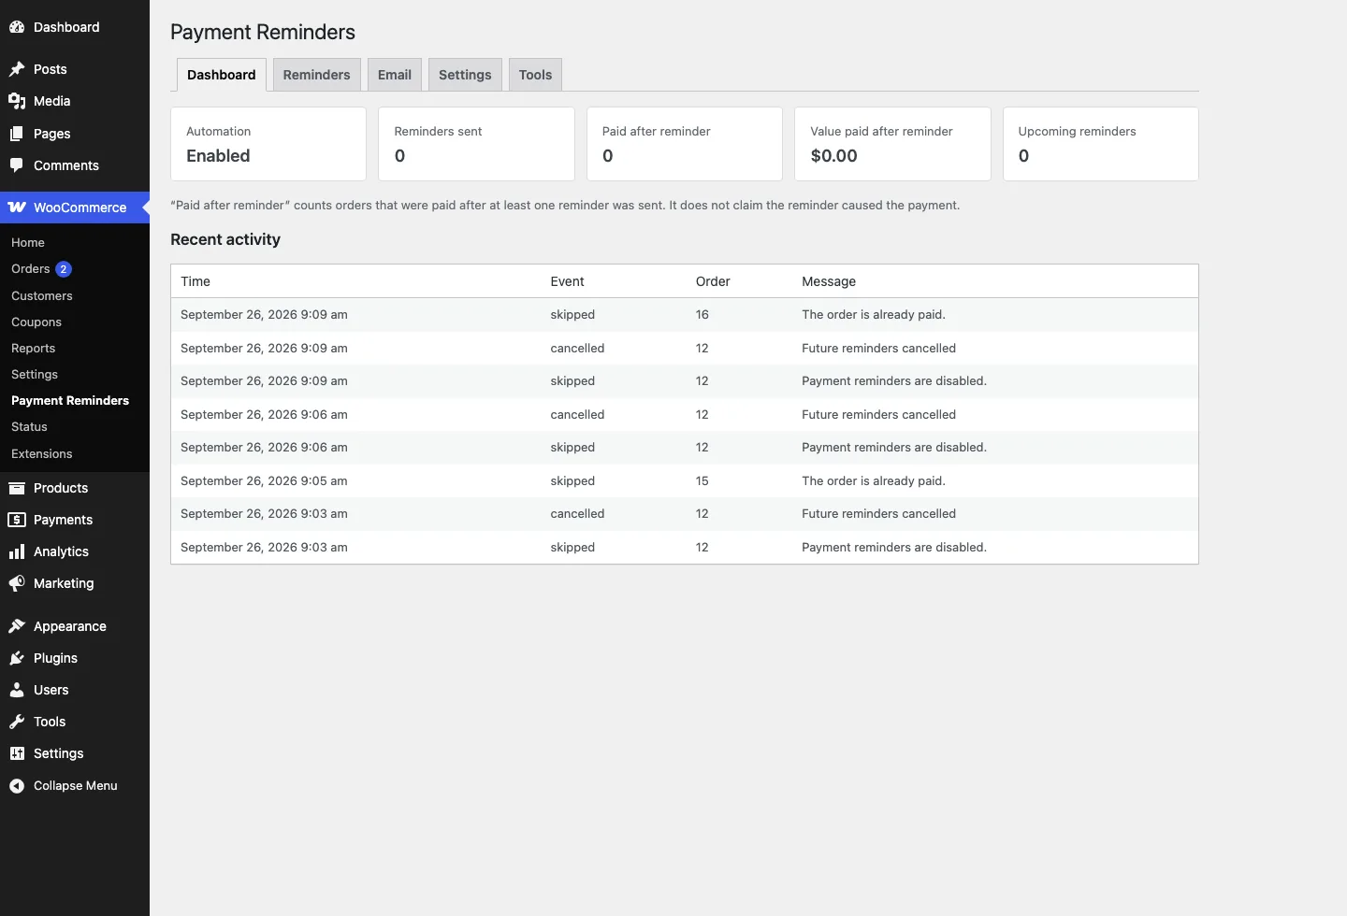Click the Recent activity heading
The width and height of the screenshot is (1347, 916).
point(225,239)
